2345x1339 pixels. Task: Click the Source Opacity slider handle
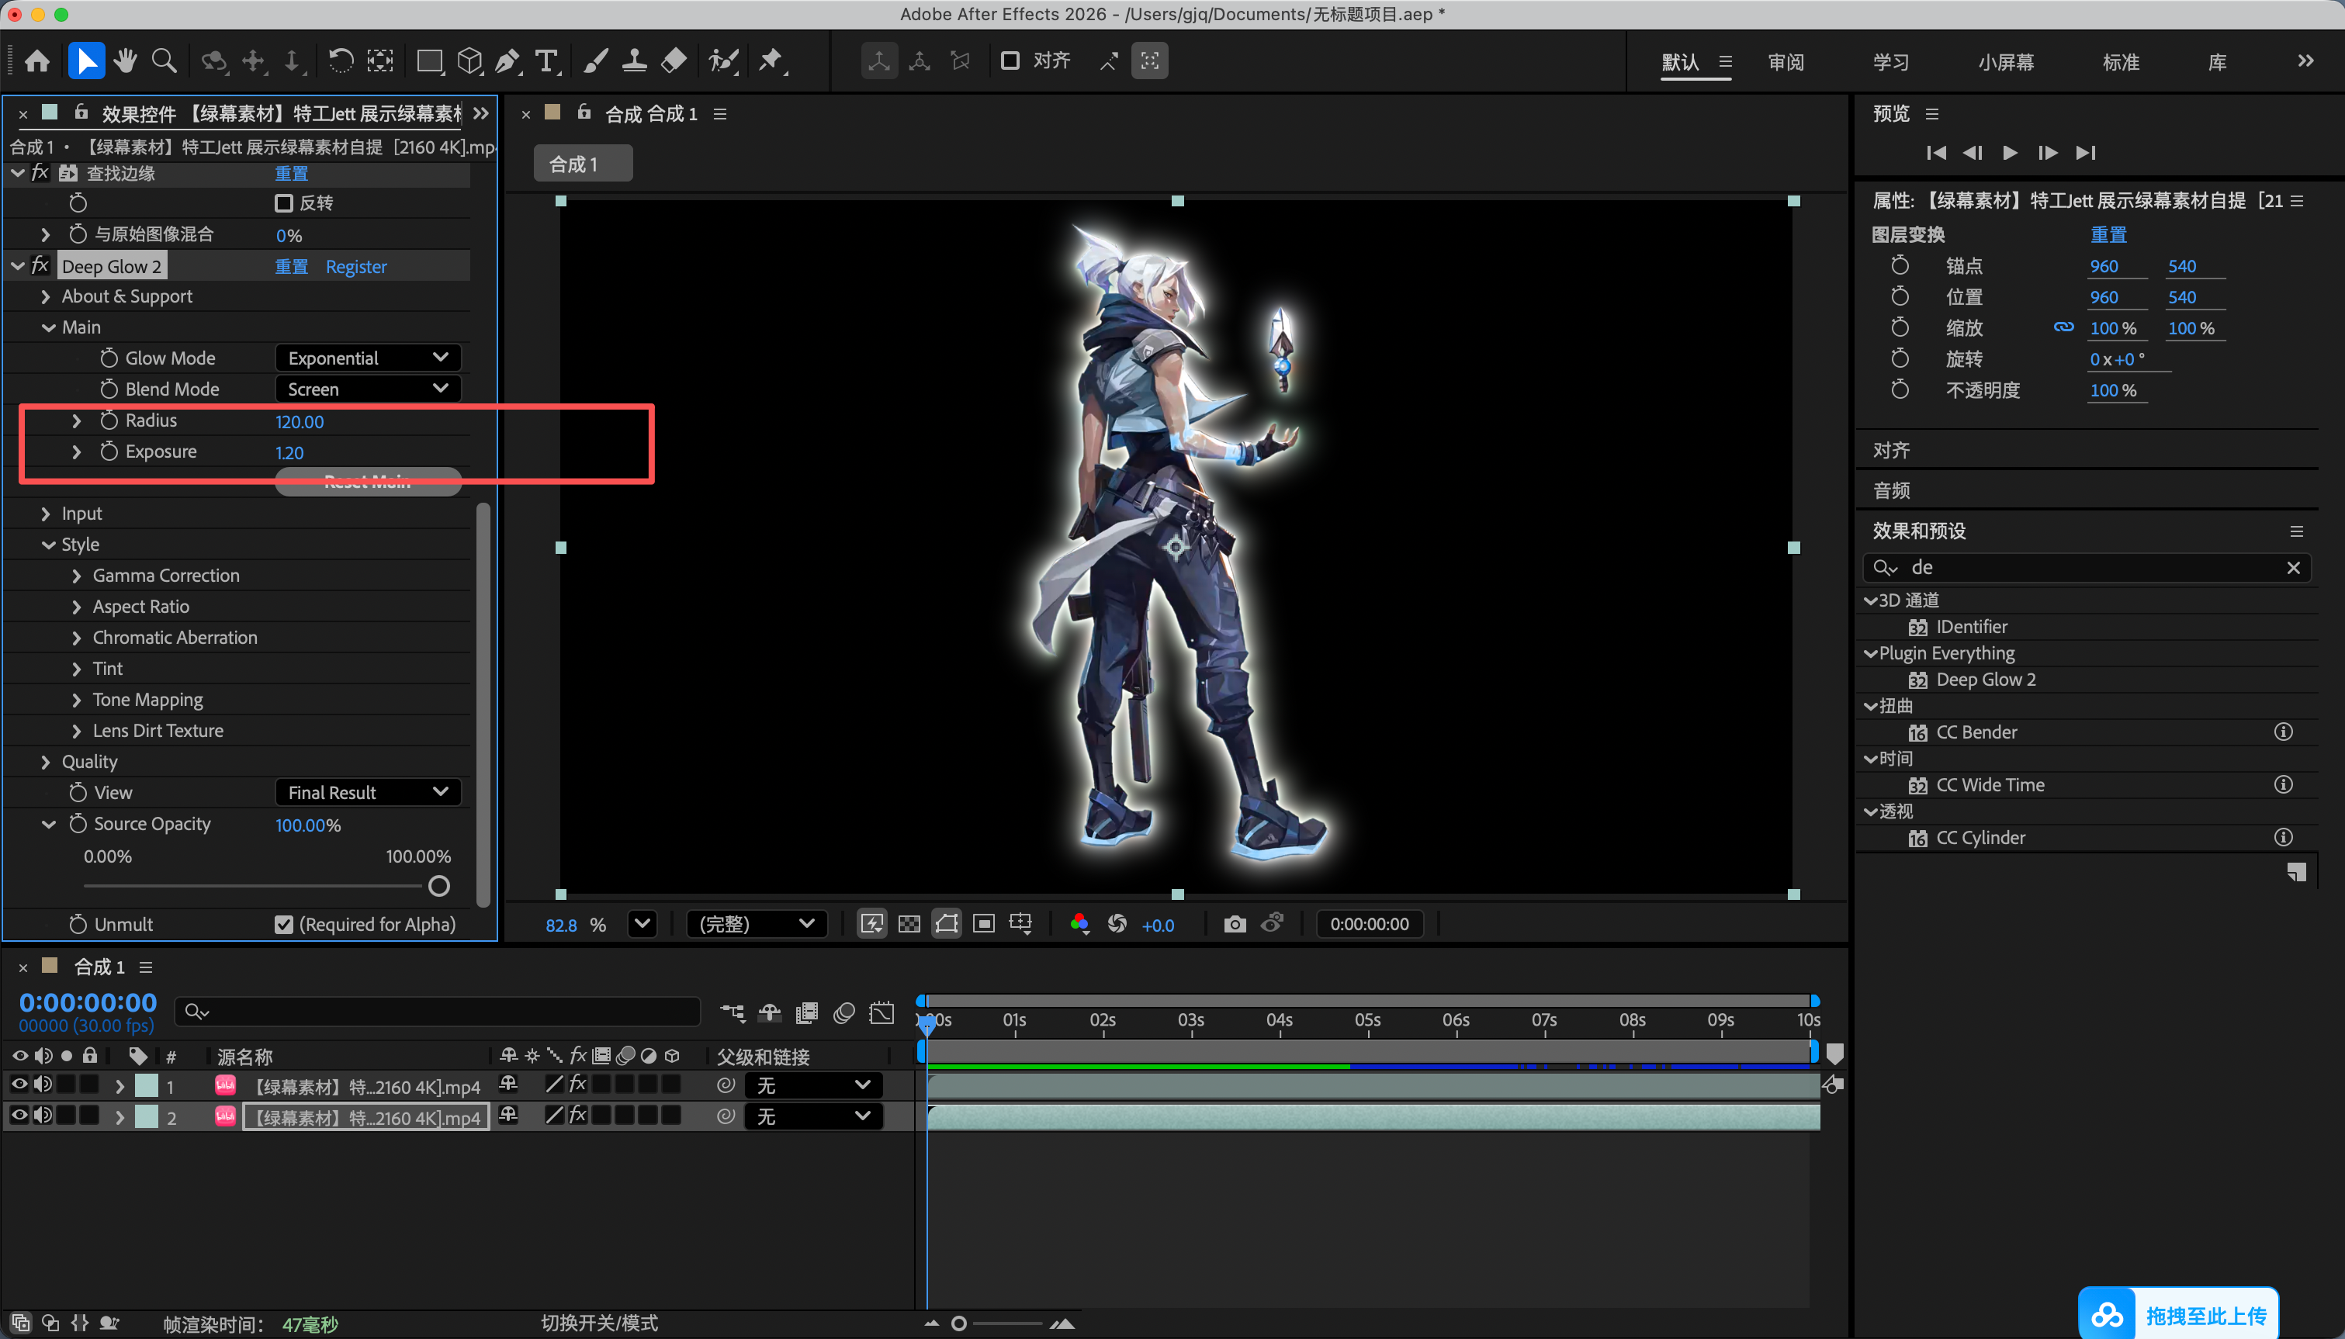click(x=438, y=886)
